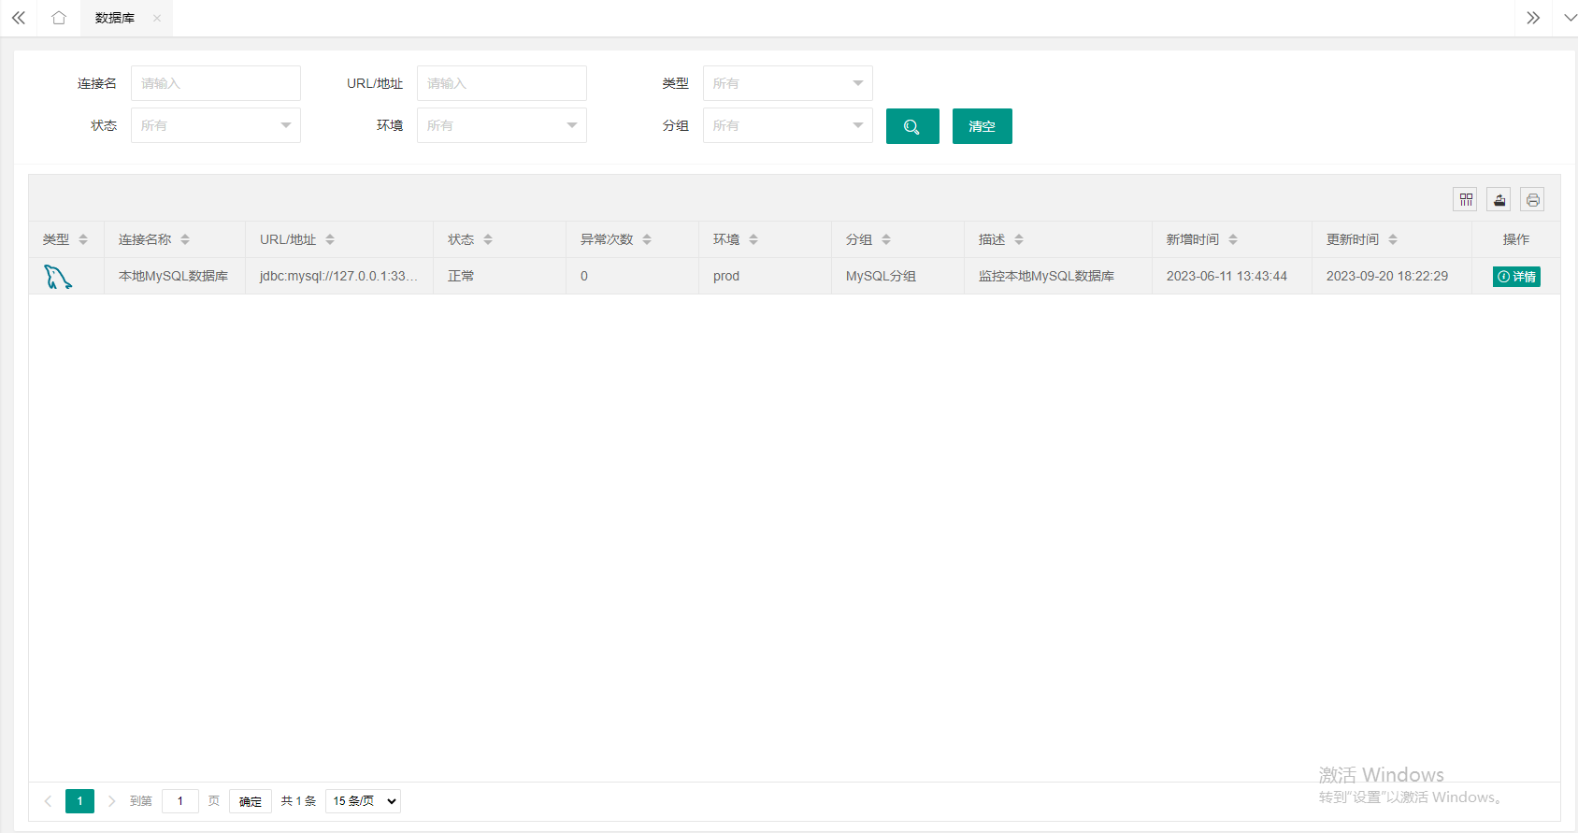Open the home tab icon
The width and height of the screenshot is (1578, 833).
(59, 18)
